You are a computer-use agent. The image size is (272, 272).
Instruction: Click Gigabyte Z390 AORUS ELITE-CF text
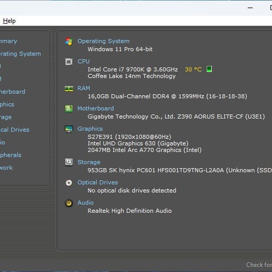point(176,117)
